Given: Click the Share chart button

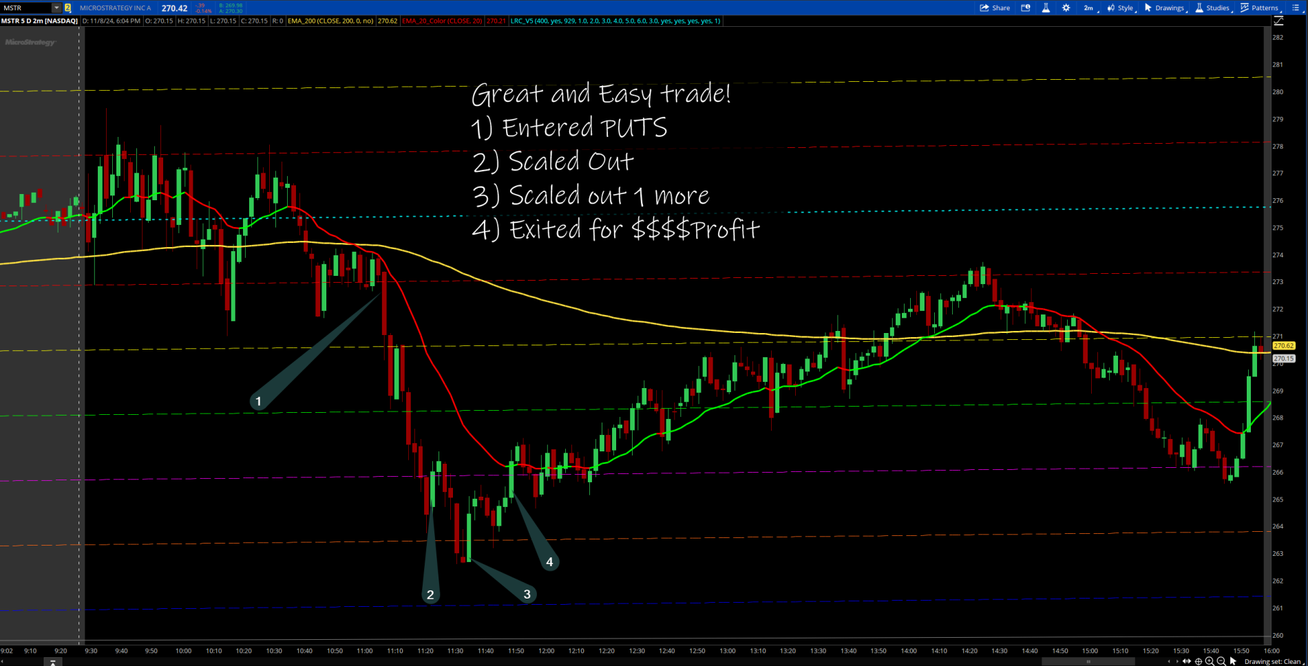Looking at the screenshot, I should point(995,8).
